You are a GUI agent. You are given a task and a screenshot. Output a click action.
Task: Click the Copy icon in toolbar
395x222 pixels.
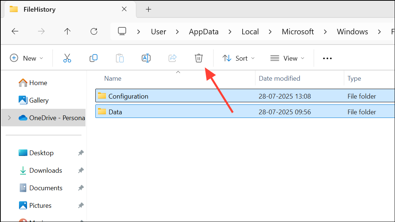pyautogui.click(x=94, y=58)
